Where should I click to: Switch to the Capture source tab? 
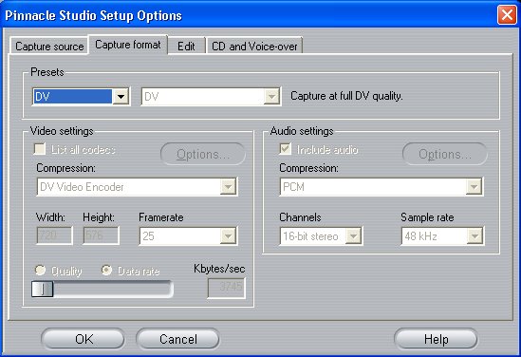pyautogui.click(x=49, y=46)
